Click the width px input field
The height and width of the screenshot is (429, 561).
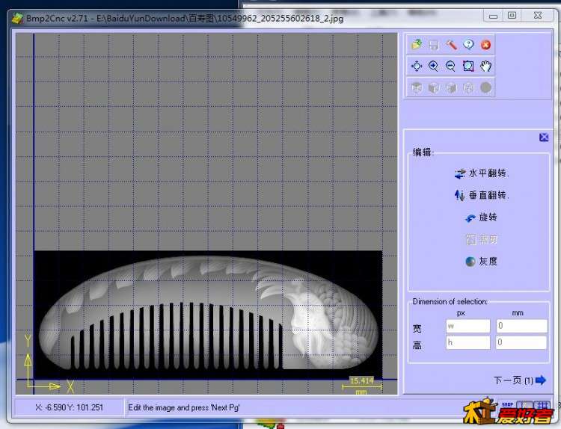467,326
